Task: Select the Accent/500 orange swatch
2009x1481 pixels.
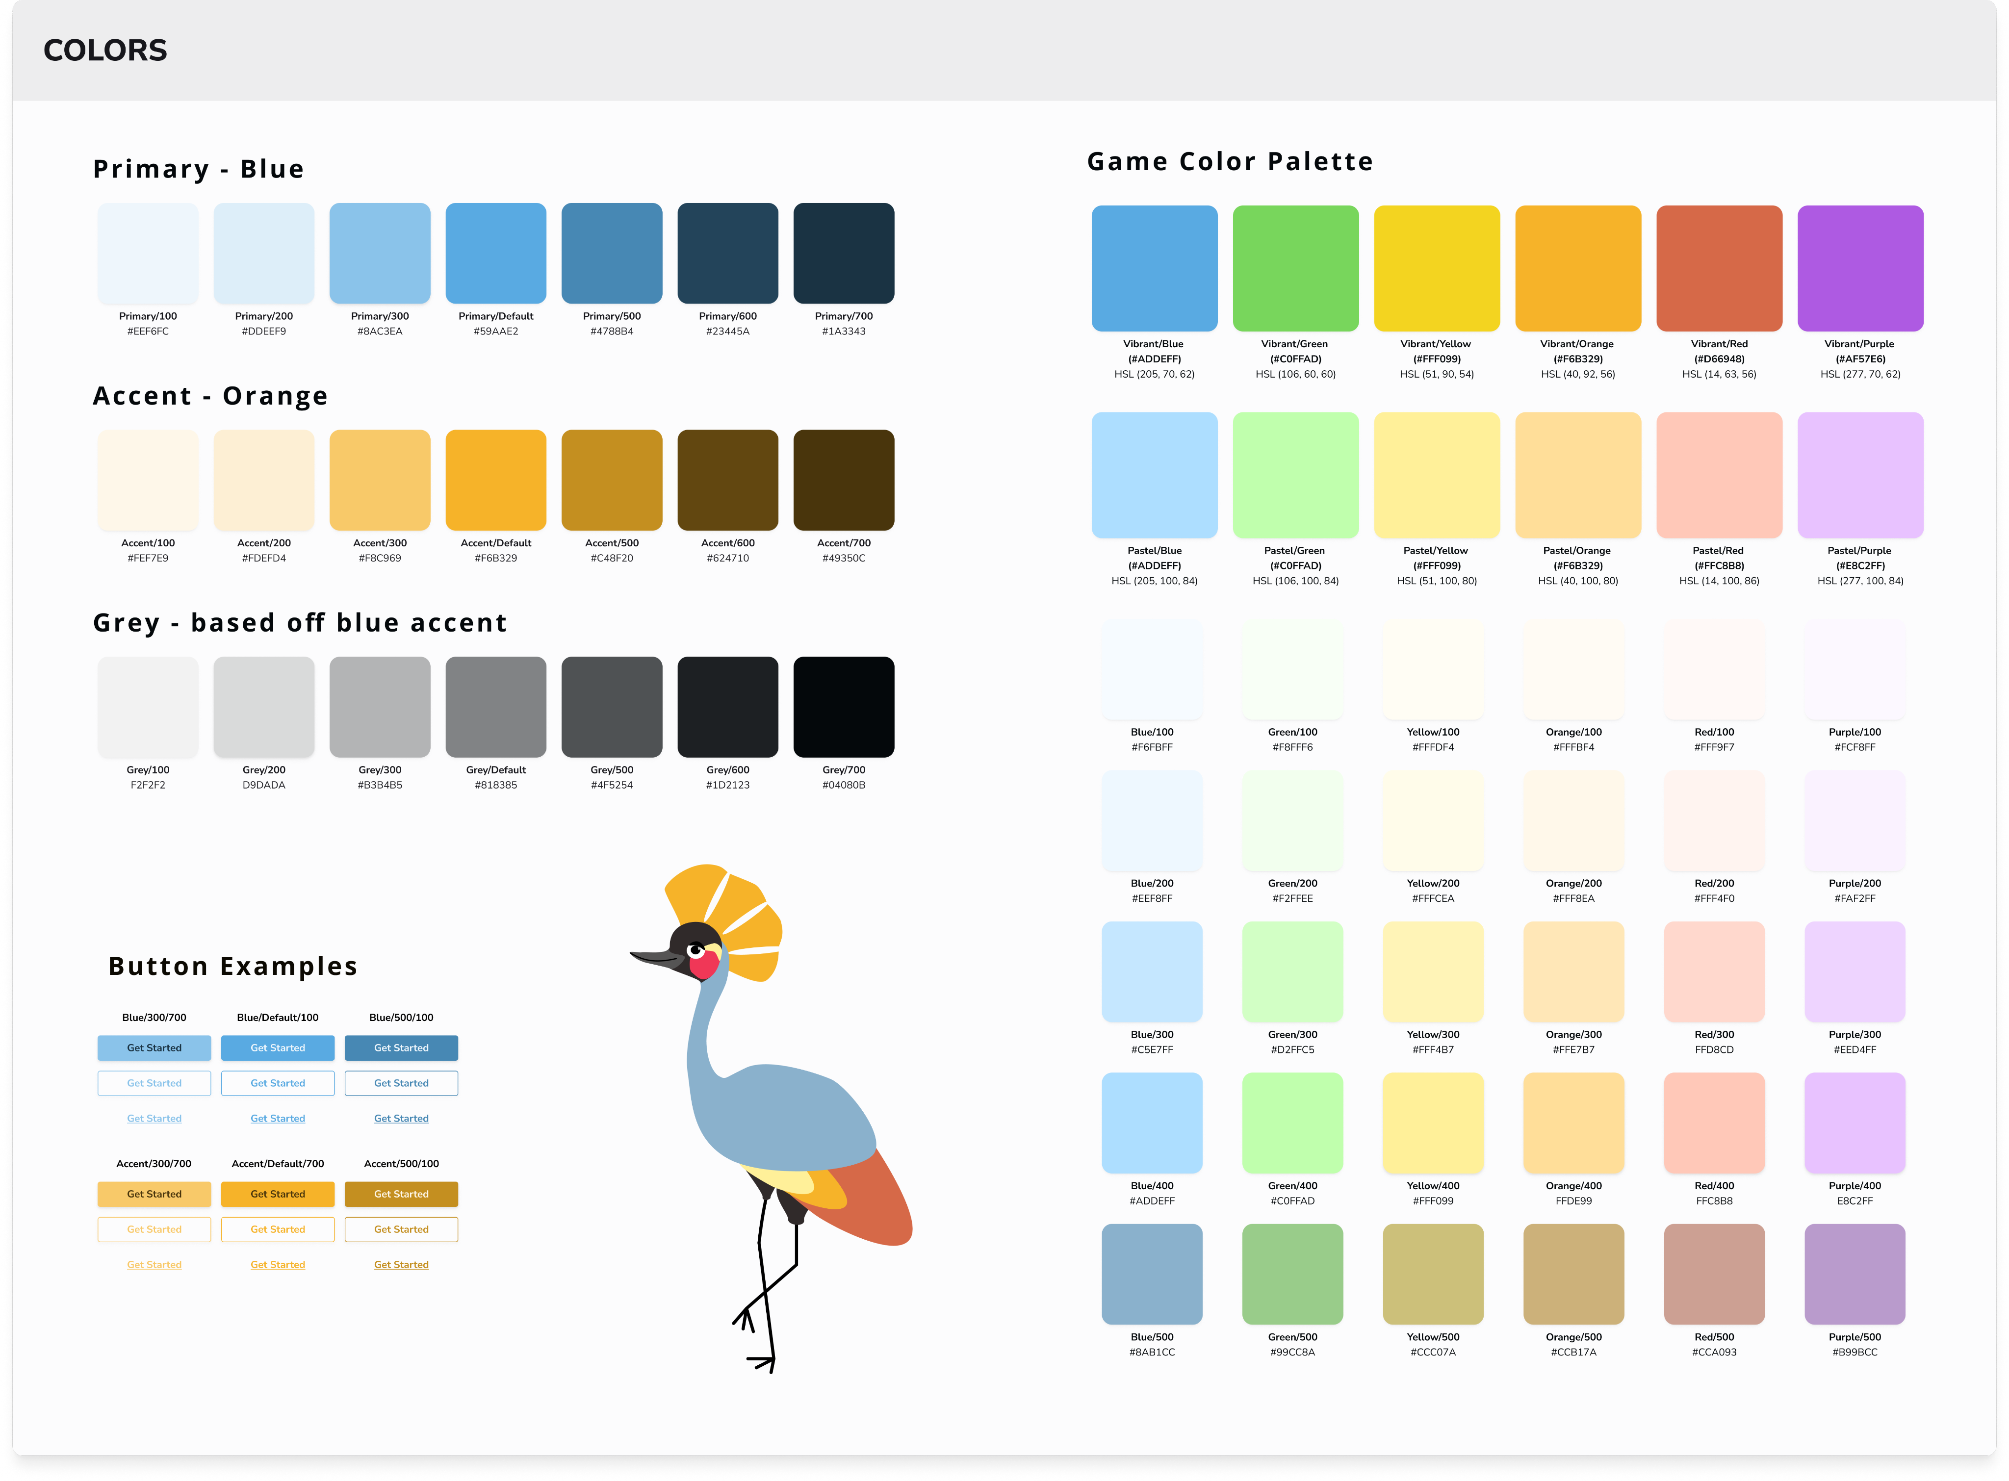Action: point(612,480)
